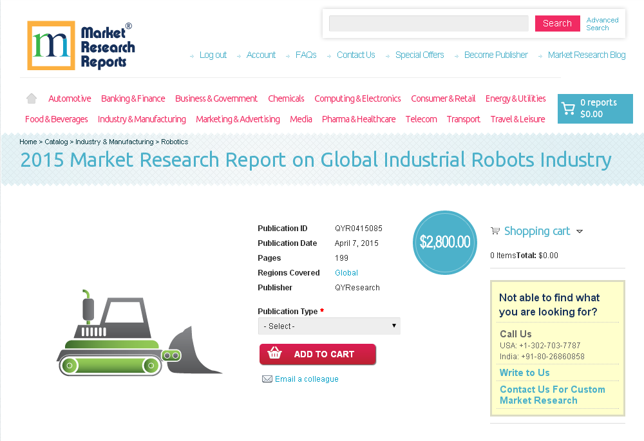Click ADD TO CART
Viewport: 644px width, 441px height.
[317, 353]
